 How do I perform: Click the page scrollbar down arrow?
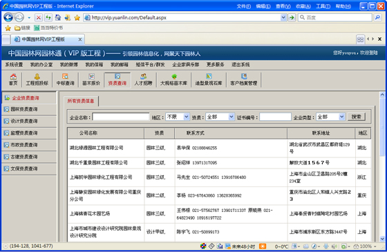coord(382,239)
